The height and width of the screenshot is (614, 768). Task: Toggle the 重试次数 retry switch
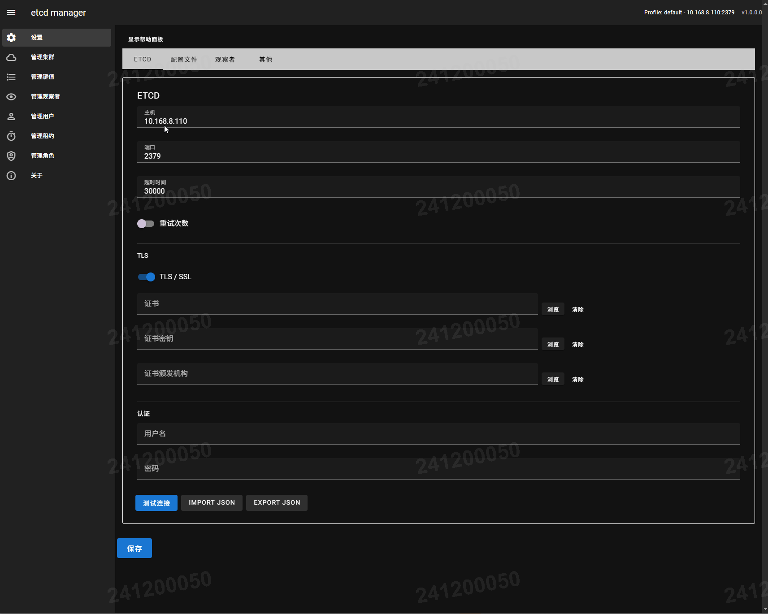point(146,224)
